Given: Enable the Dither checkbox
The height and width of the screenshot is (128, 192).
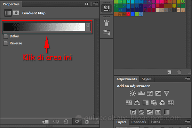Looking at the screenshot, I should (x=5, y=36).
